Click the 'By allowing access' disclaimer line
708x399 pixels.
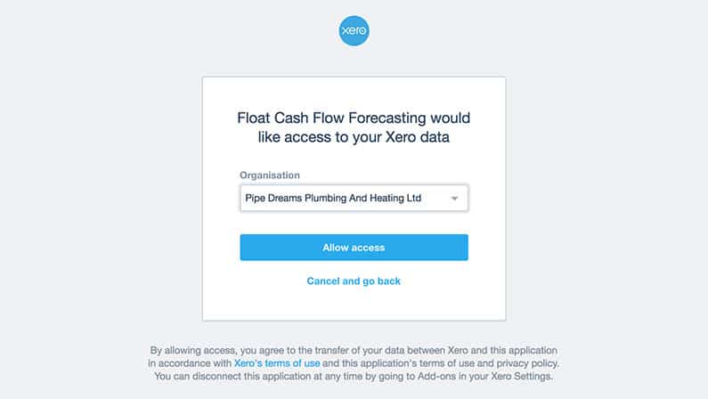354,350
